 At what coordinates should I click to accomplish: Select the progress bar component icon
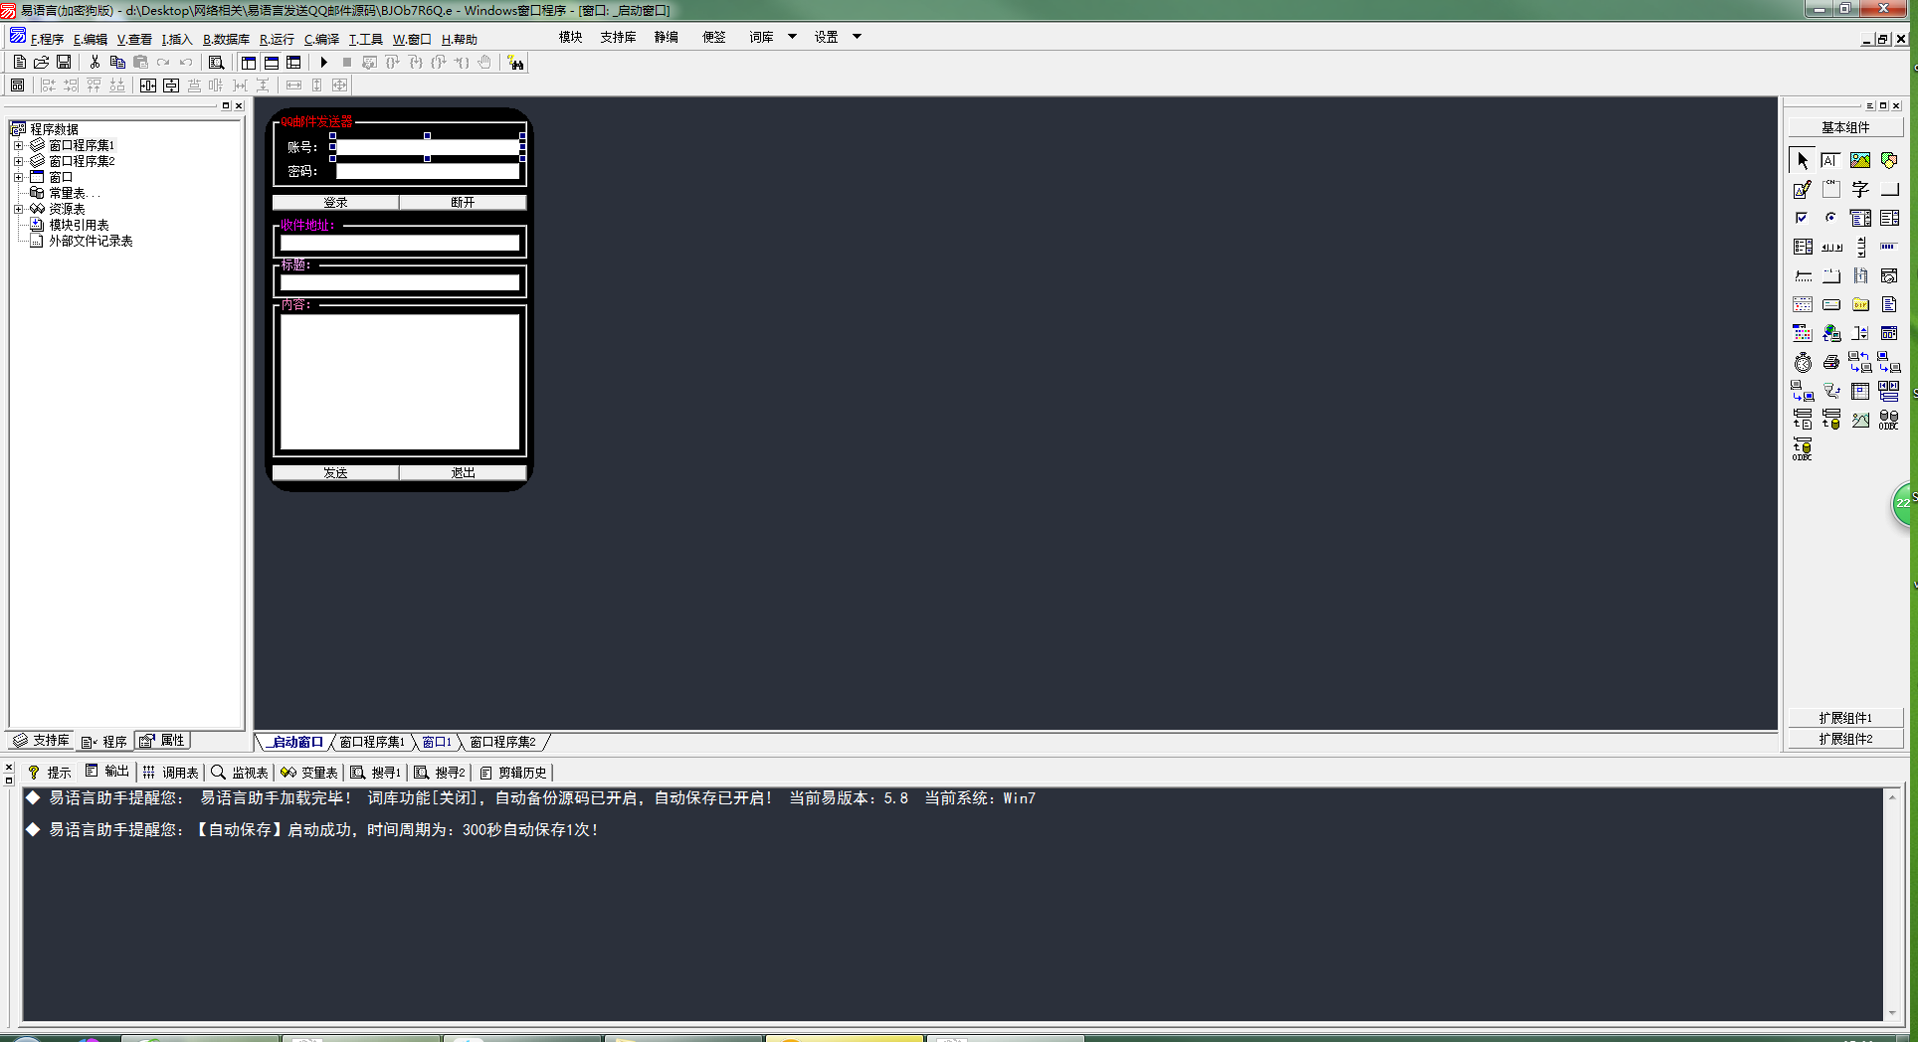(x=1888, y=247)
